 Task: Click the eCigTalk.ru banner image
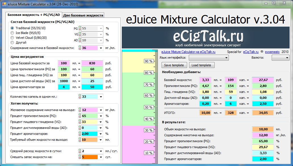(206, 37)
